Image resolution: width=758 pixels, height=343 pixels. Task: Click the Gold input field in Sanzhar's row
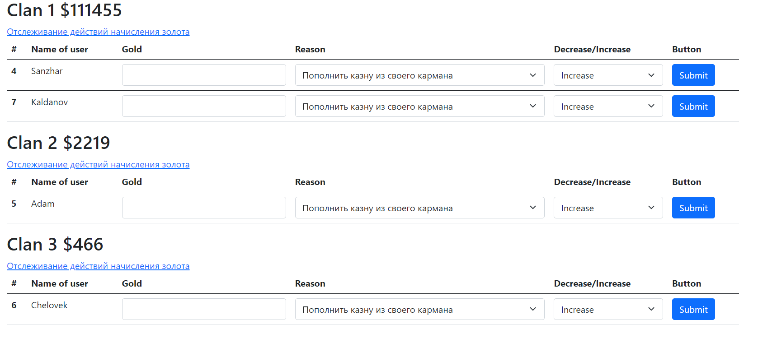[204, 75]
